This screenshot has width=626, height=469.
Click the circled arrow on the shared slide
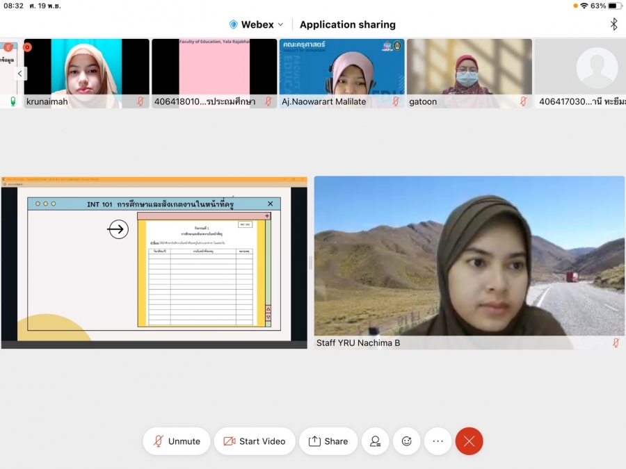coord(118,229)
